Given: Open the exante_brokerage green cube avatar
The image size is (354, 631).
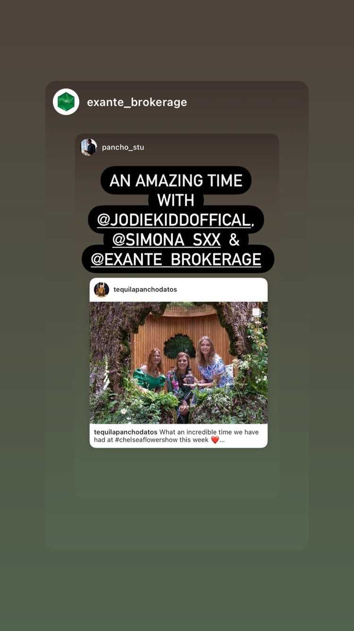Looking at the screenshot, I should [x=66, y=102].
